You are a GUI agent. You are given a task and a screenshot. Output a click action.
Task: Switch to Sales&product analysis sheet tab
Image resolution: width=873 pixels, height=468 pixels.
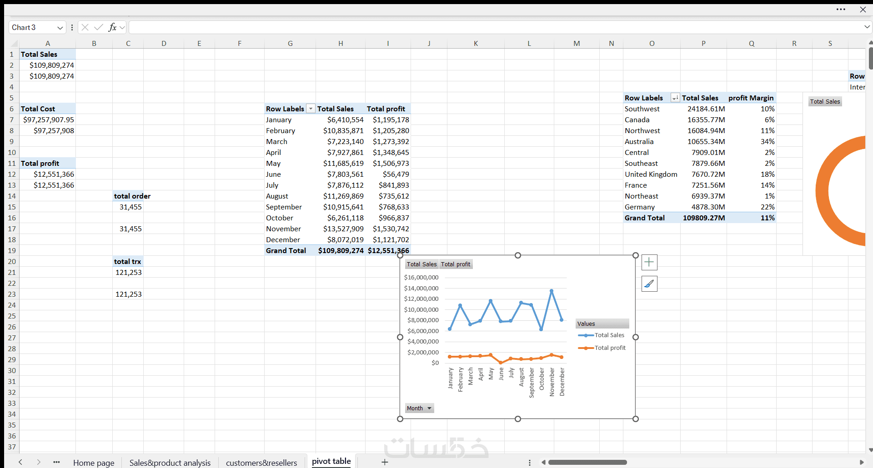click(170, 463)
